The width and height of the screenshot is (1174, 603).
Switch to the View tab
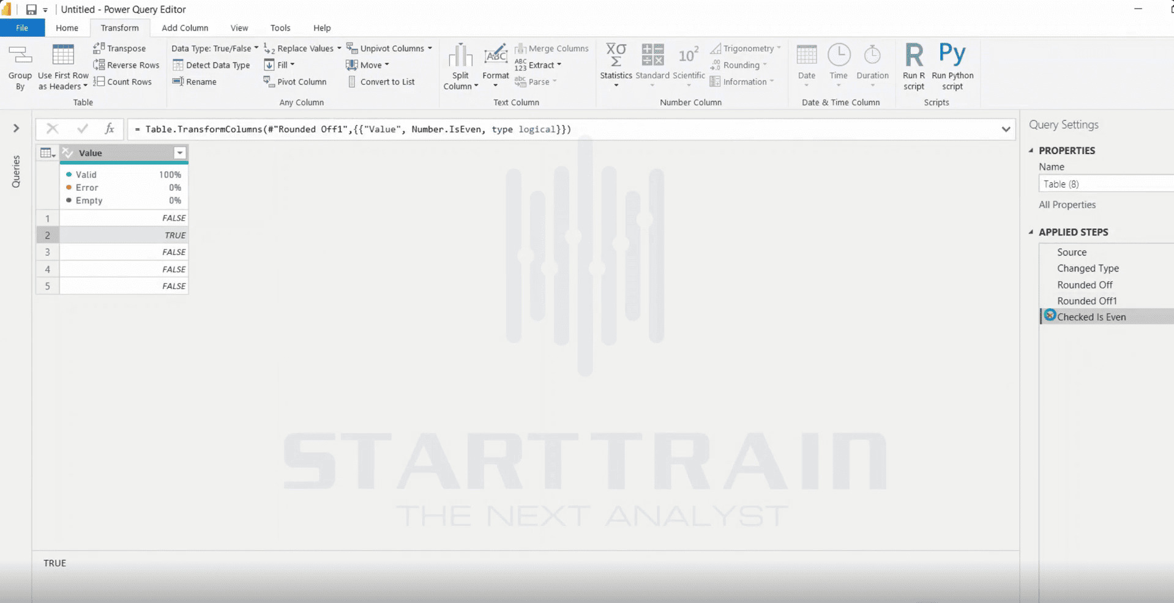point(239,28)
